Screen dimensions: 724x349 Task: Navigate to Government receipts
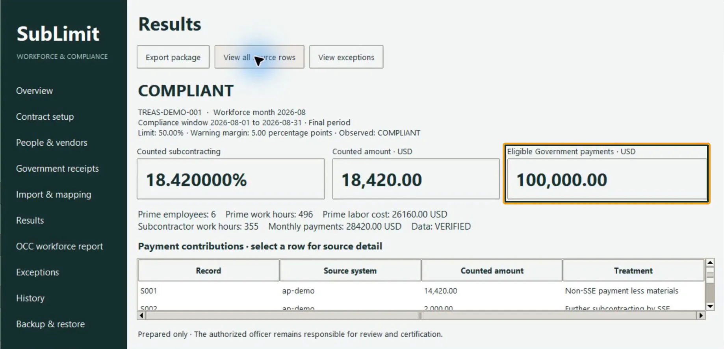point(58,169)
